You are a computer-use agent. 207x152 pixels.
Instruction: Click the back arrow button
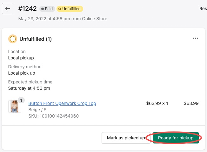coord(8,9)
